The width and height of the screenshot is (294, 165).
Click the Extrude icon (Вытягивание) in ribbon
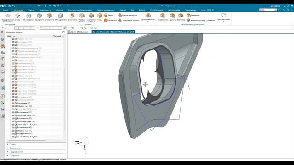(x=28, y=16)
